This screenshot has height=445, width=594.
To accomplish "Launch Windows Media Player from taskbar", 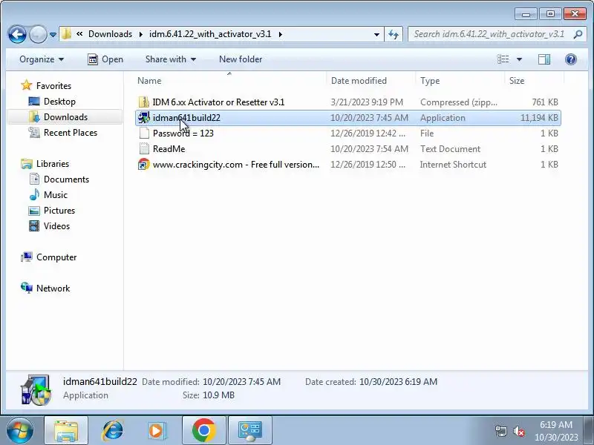I will (x=157, y=430).
